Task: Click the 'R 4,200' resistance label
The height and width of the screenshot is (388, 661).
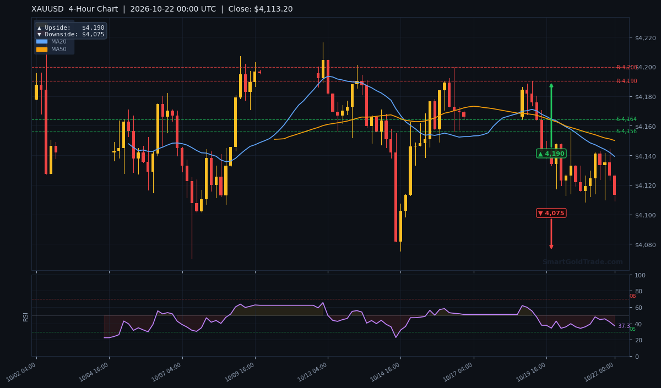Action: [626, 67]
